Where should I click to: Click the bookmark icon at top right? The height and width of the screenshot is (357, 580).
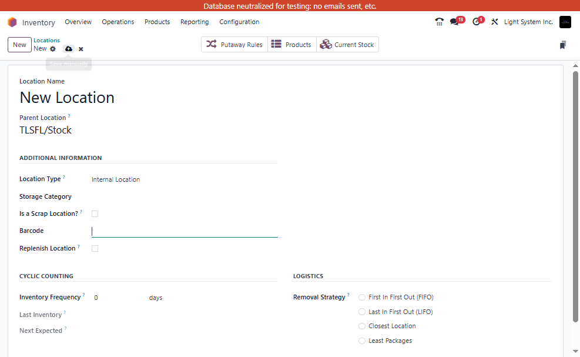point(562,45)
